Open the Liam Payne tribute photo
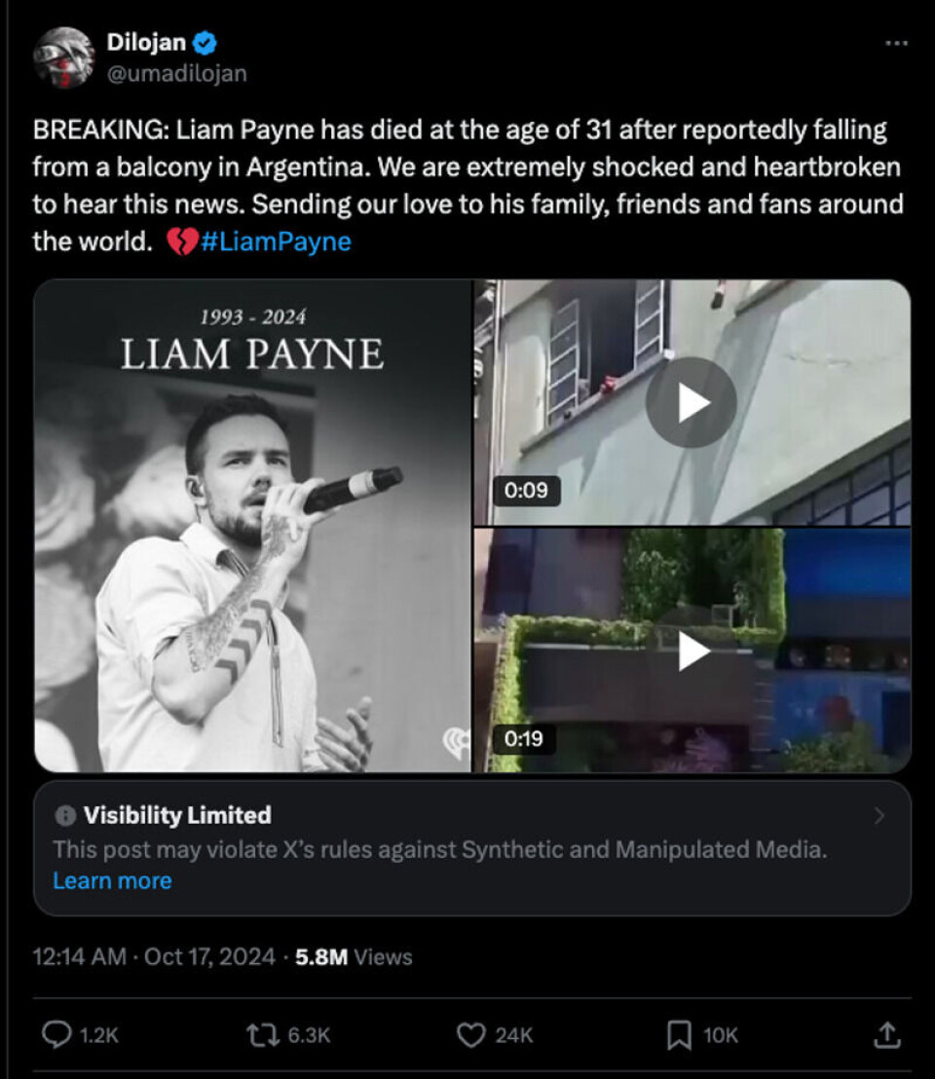The width and height of the screenshot is (935, 1079). pyautogui.click(x=252, y=526)
